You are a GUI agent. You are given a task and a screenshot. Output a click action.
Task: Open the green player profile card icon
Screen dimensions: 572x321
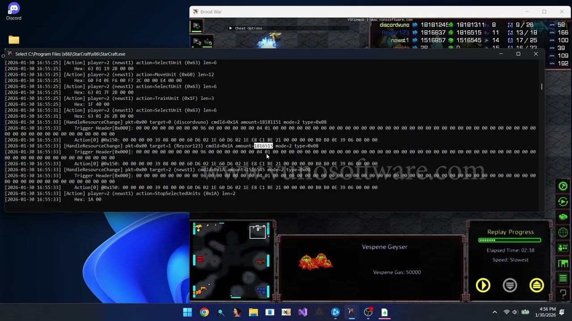pos(563,248)
